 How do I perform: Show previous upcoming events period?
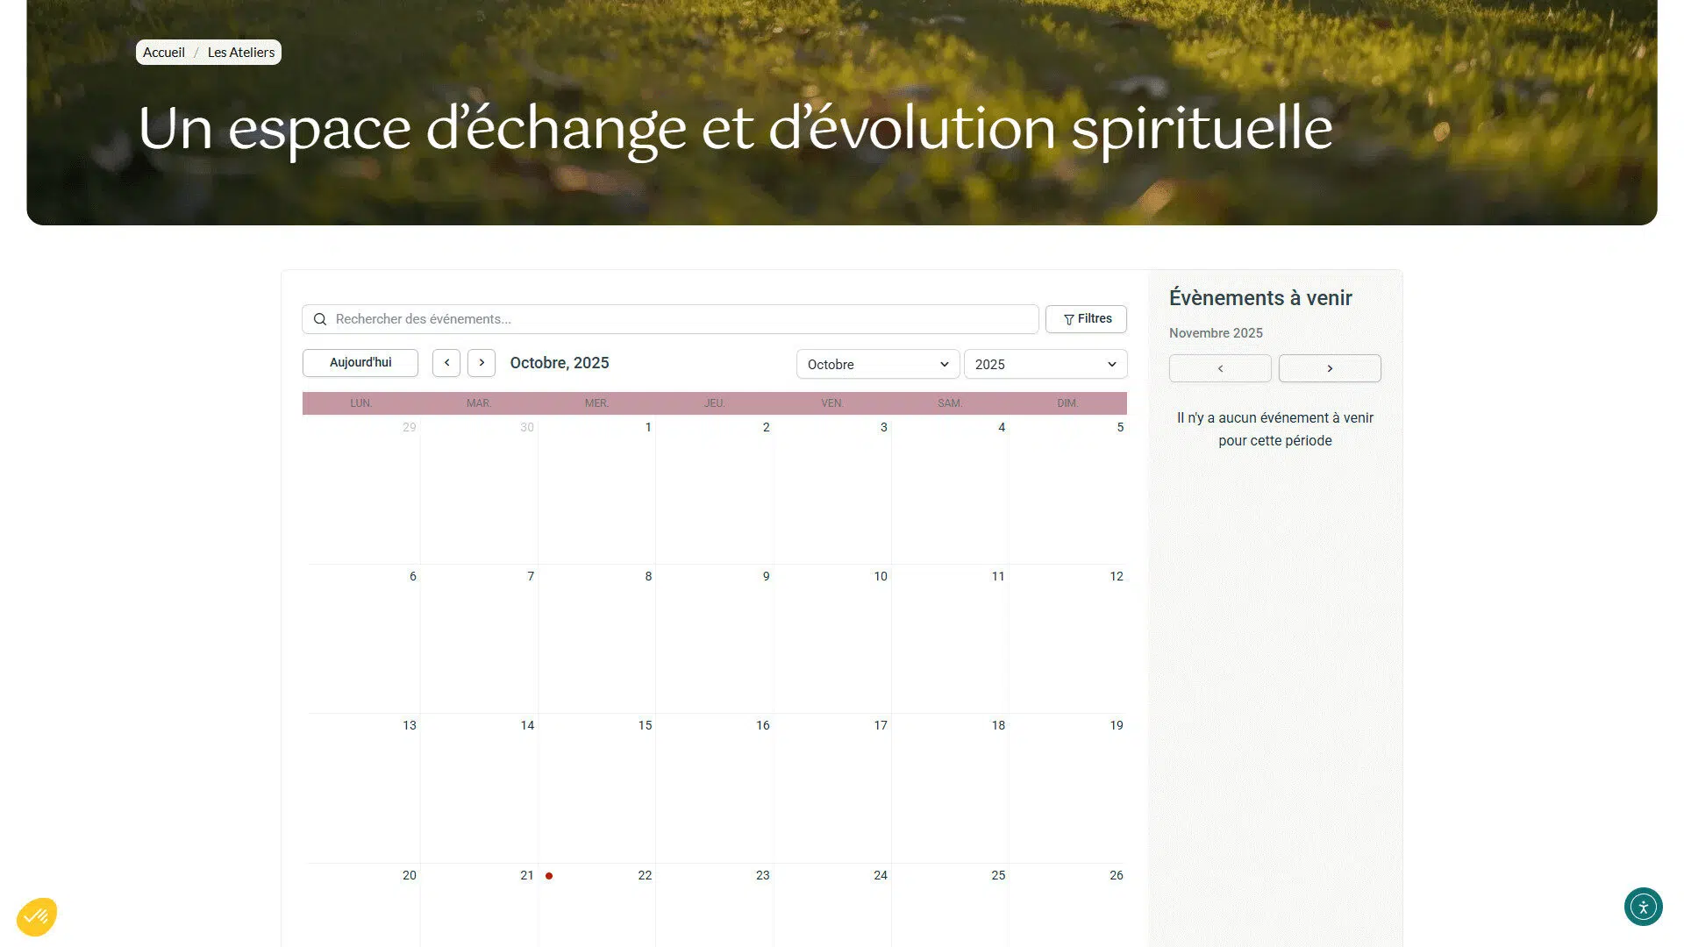tap(1219, 368)
